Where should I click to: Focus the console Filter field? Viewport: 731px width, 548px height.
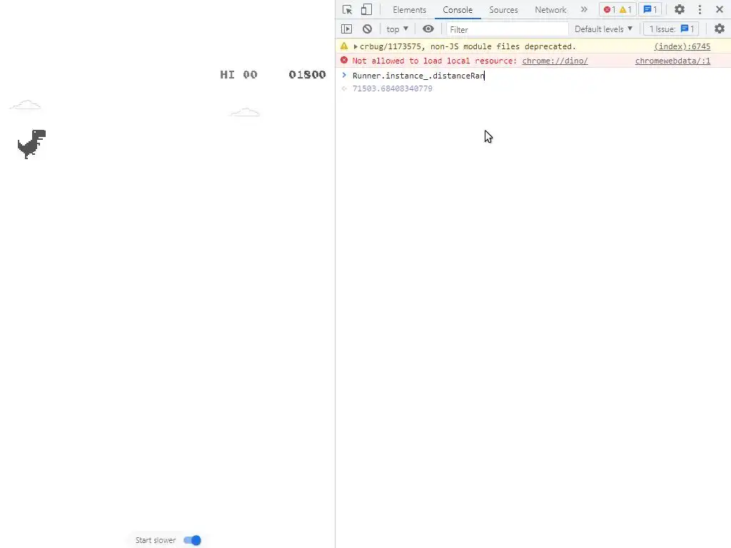pyautogui.click(x=508, y=29)
